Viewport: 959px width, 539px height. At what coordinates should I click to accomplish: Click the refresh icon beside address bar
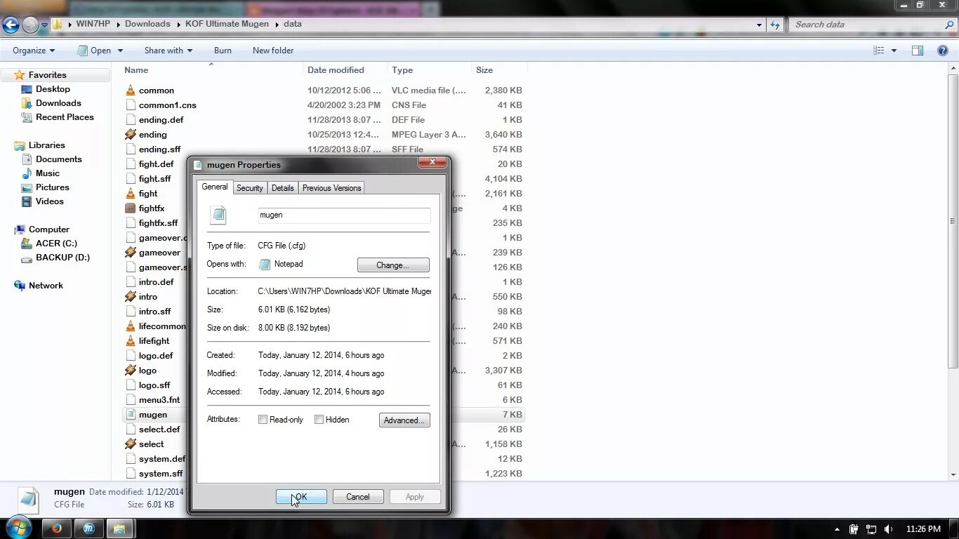pyautogui.click(x=775, y=25)
